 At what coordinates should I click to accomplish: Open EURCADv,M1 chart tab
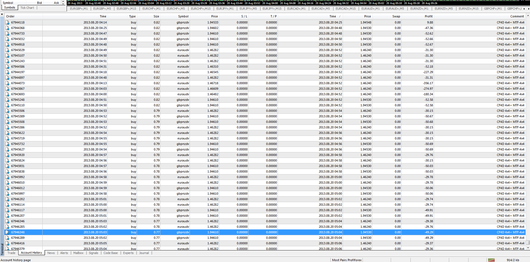(x=296, y=9)
